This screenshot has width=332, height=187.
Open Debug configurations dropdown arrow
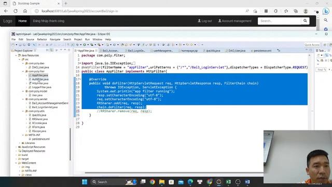(81, 45)
